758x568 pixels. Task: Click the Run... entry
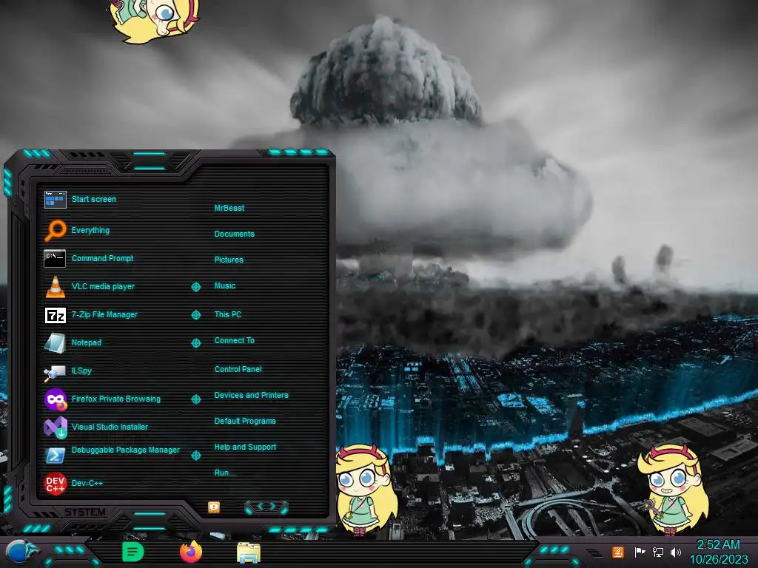[x=225, y=473]
